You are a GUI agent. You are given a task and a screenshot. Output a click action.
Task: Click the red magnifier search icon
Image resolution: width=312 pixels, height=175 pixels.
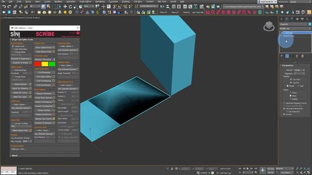[213, 12]
